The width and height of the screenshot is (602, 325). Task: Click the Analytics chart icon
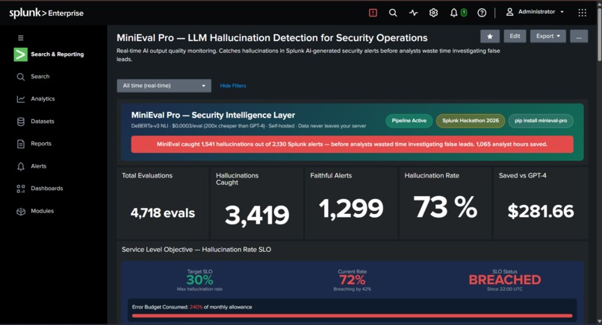click(x=21, y=99)
